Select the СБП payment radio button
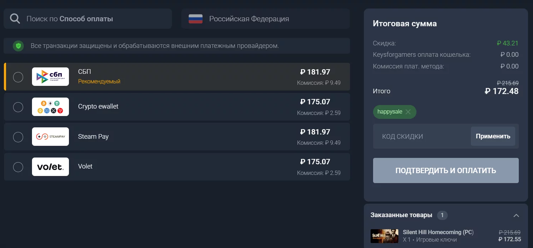The width and height of the screenshot is (533, 248). click(x=18, y=77)
